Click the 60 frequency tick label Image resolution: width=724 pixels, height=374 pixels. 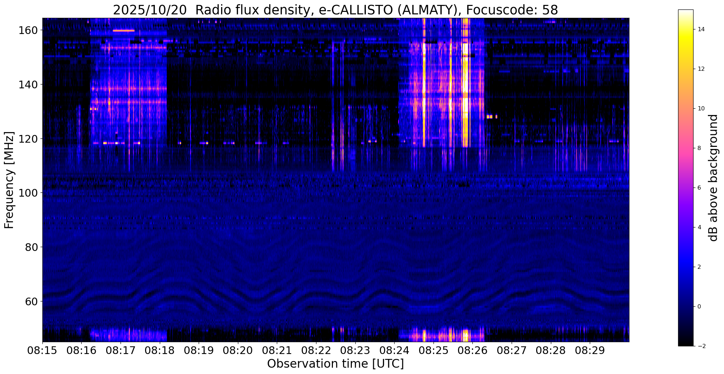pyautogui.click(x=32, y=301)
